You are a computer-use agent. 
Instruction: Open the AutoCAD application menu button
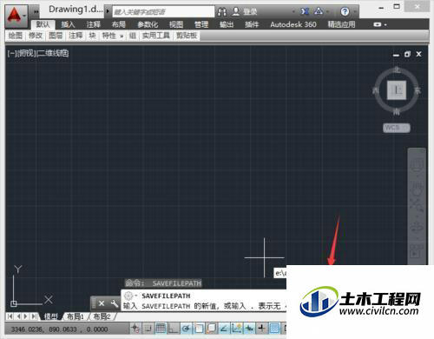click(16, 17)
